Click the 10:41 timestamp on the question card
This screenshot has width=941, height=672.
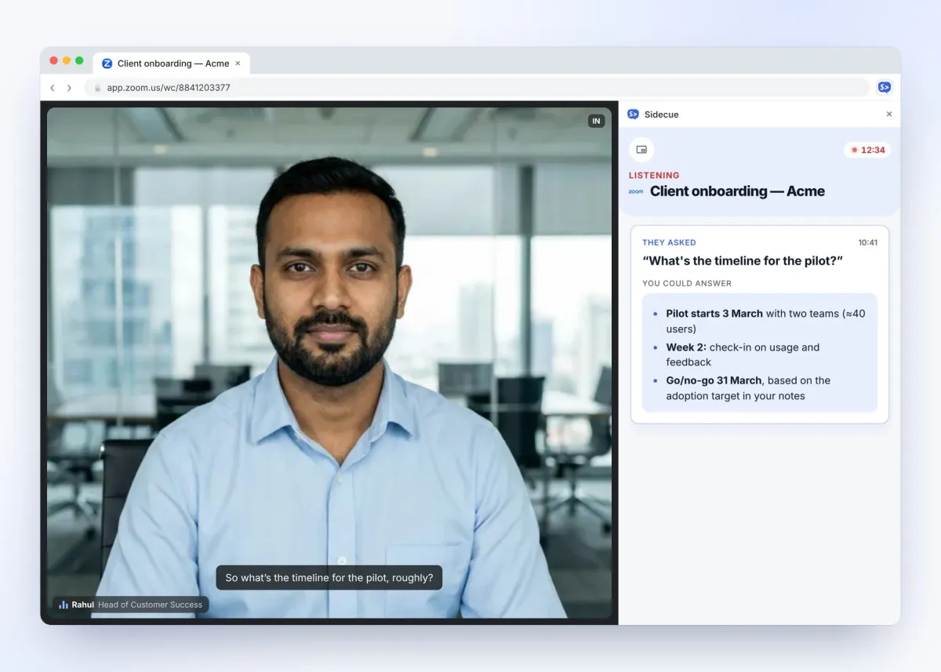click(867, 242)
